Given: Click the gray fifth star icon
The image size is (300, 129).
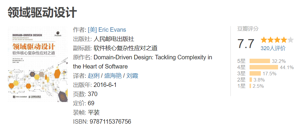Looking at the screenshot, I should click(291, 40).
